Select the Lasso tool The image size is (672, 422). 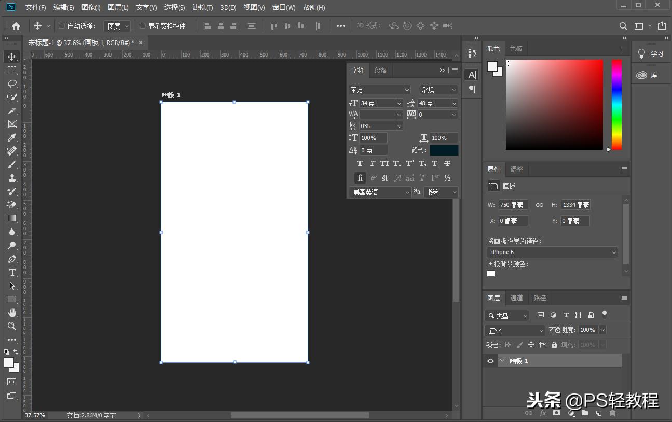pos(12,83)
